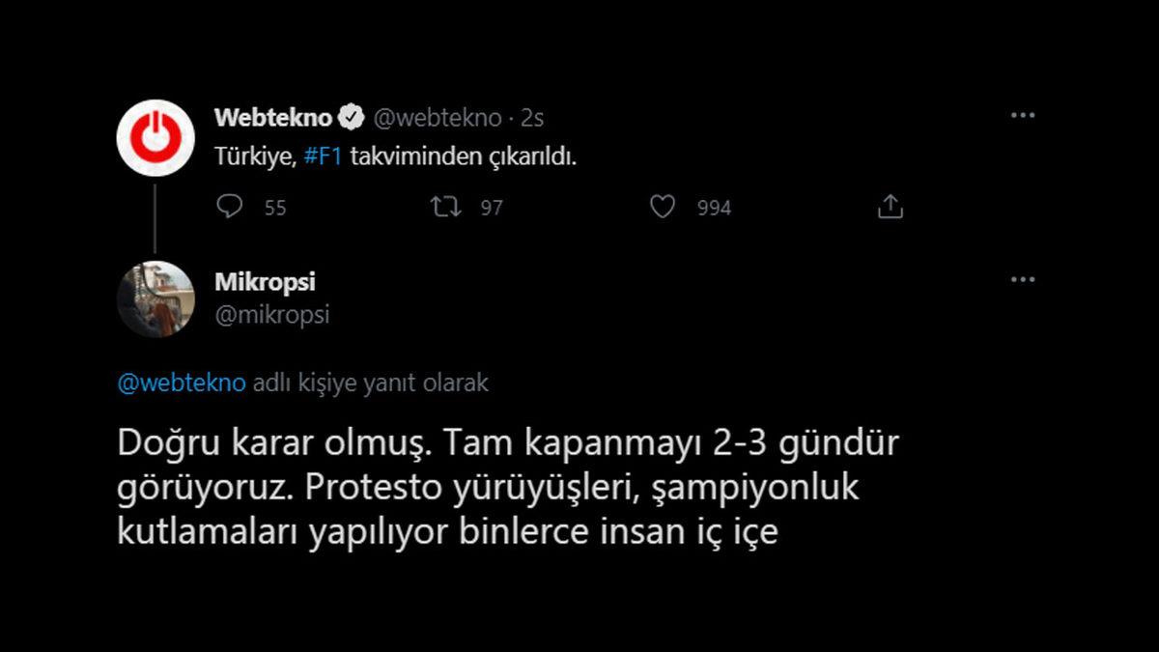Open Webtekno's profile via its avatar
1159x652 pixels.
(x=154, y=137)
